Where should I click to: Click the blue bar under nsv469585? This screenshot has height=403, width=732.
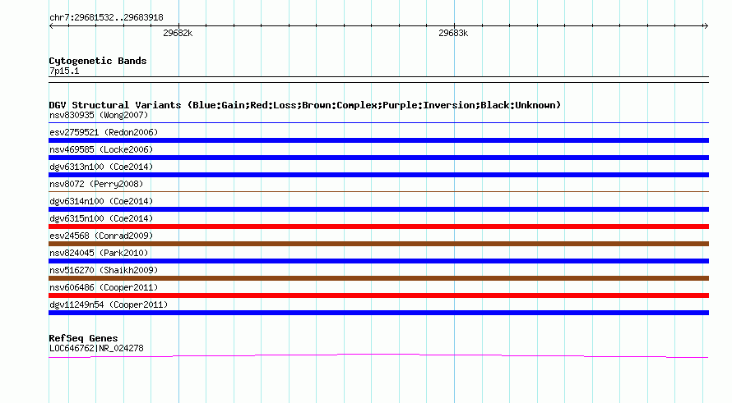378,158
